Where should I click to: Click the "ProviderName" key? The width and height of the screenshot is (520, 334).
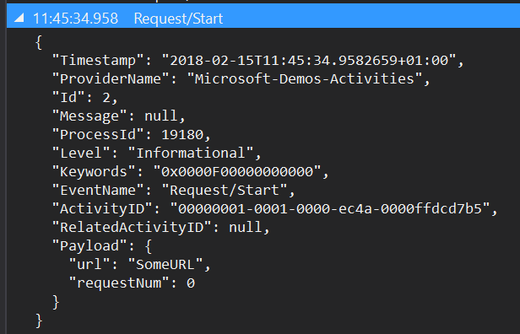coord(111,79)
